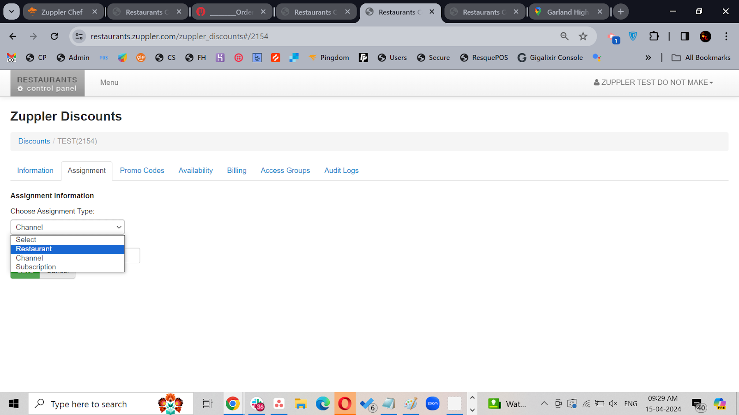Go to the Discounts breadcrumb link
739x415 pixels.
(x=34, y=141)
